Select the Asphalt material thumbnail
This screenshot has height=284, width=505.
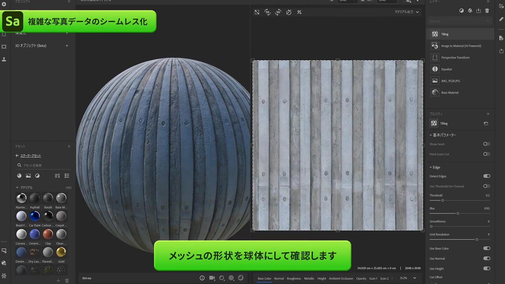[35, 198]
